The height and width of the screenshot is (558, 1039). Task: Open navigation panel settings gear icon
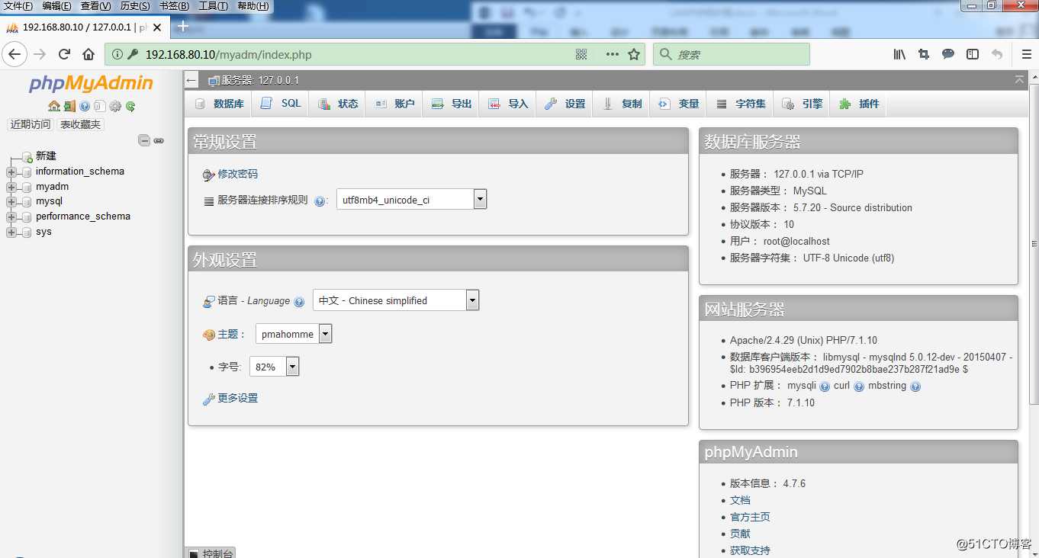115,106
